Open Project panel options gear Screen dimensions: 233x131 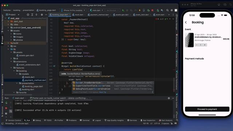point(42,15)
